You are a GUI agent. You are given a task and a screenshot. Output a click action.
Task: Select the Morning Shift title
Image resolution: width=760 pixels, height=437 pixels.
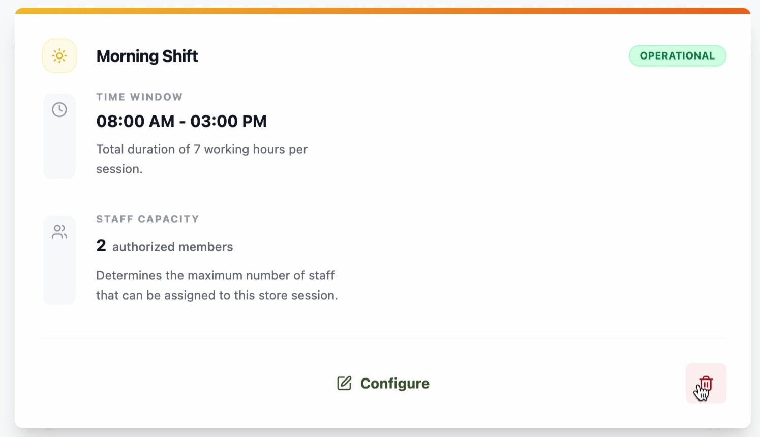point(147,56)
